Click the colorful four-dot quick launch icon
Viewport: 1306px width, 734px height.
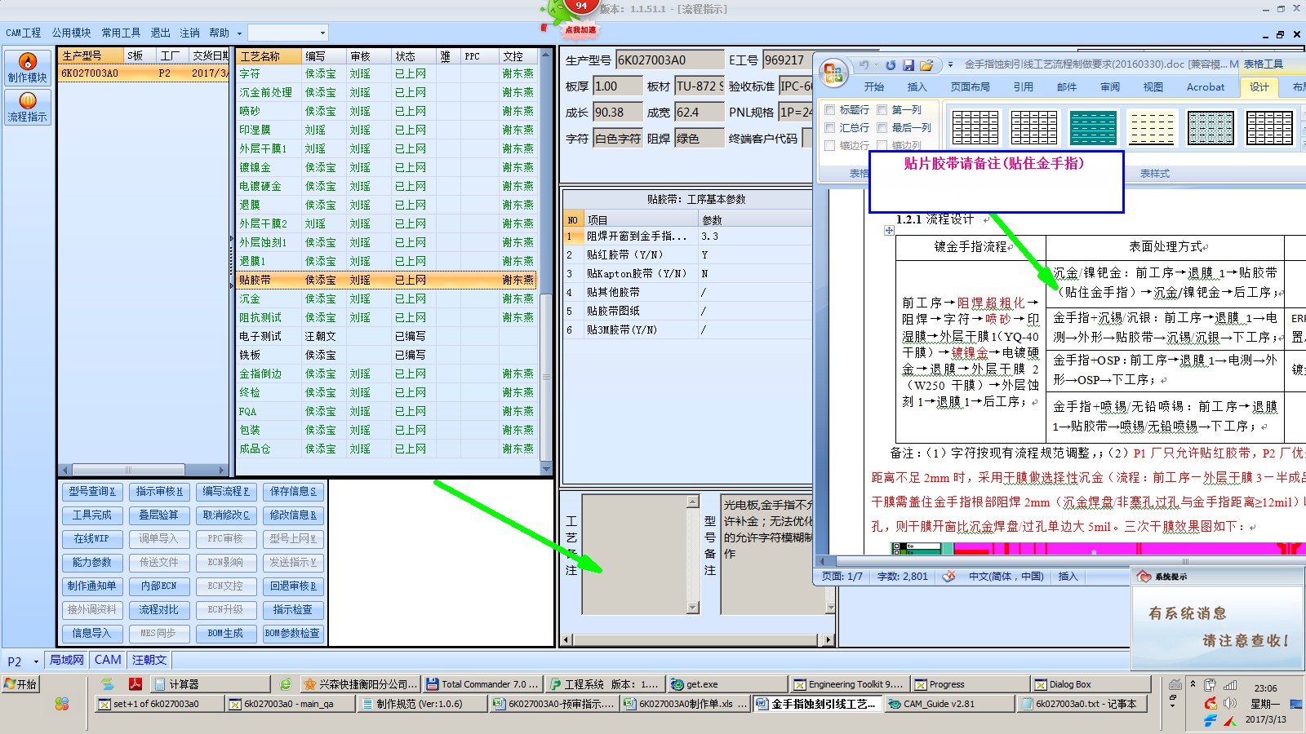pyautogui.click(x=62, y=704)
